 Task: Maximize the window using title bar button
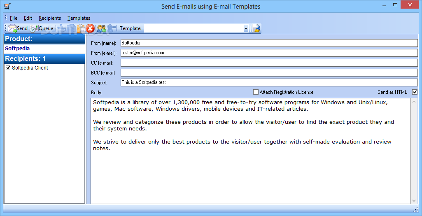click(395, 5)
